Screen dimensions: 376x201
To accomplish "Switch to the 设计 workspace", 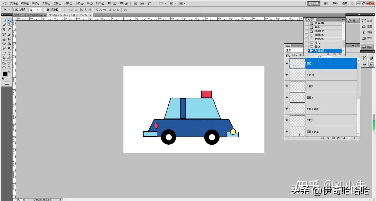I will tap(326, 3).
